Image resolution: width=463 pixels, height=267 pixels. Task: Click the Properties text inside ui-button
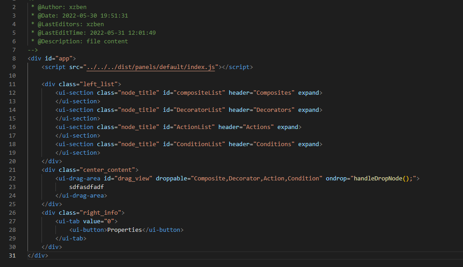tap(124, 230)
